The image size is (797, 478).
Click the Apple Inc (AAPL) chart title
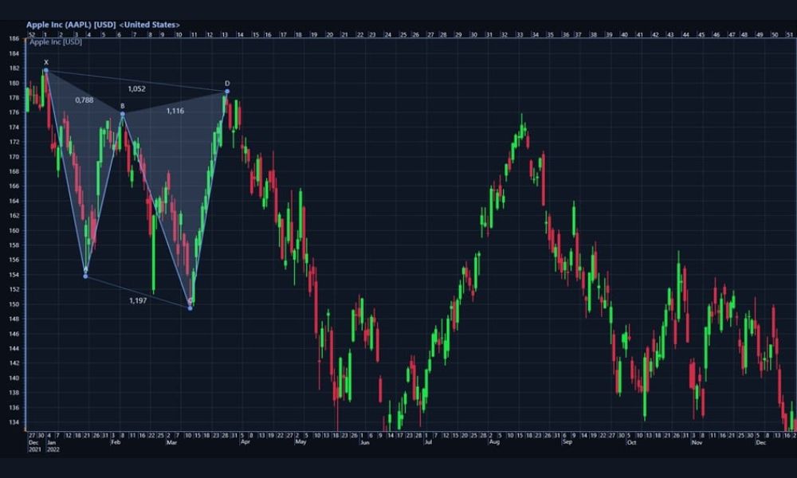pos(103,25)
